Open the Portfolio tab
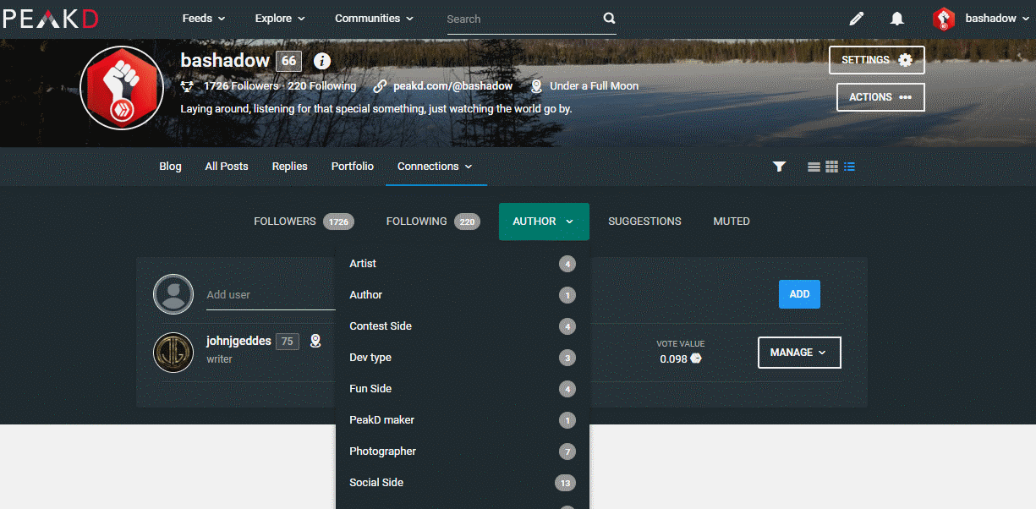Image resolution: width=1036 pixels, height=509 pixels. [x=353, y=167]
